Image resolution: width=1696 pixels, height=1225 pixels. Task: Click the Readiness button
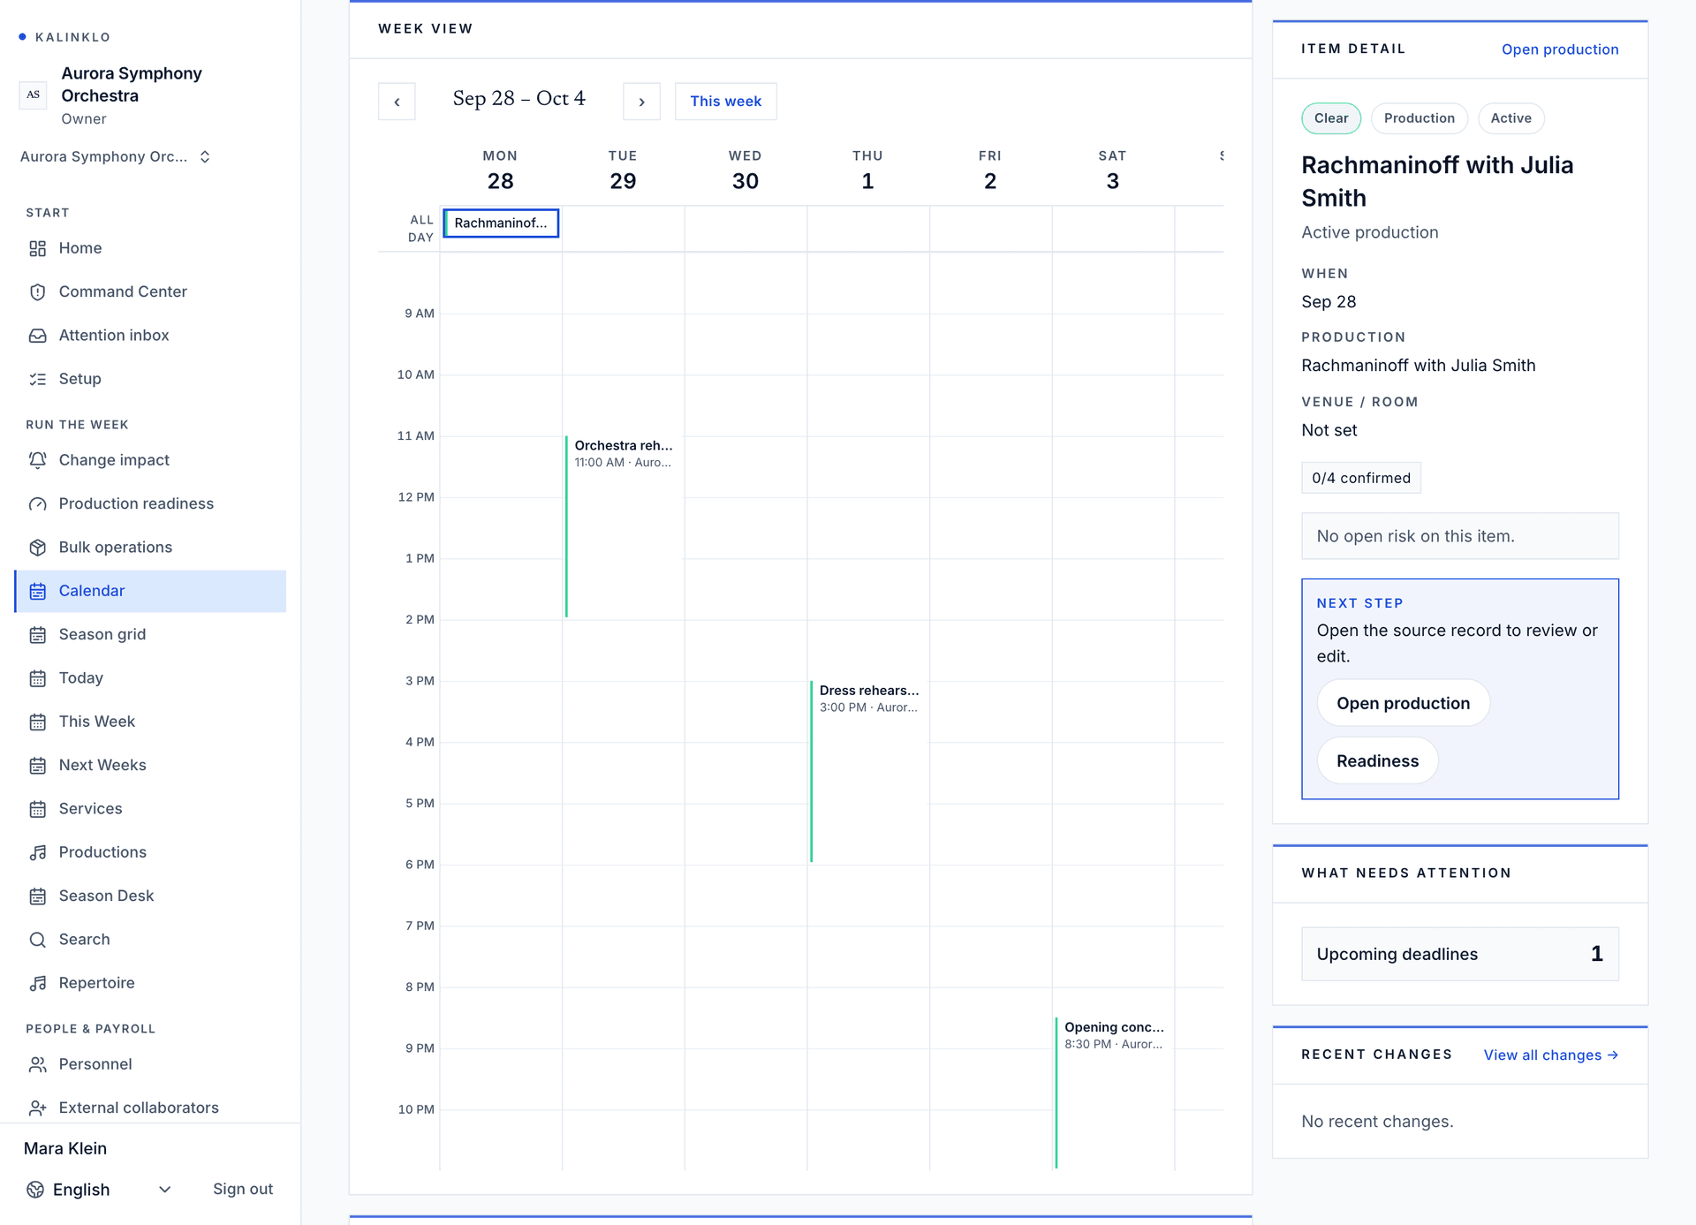pos(1377,760)
